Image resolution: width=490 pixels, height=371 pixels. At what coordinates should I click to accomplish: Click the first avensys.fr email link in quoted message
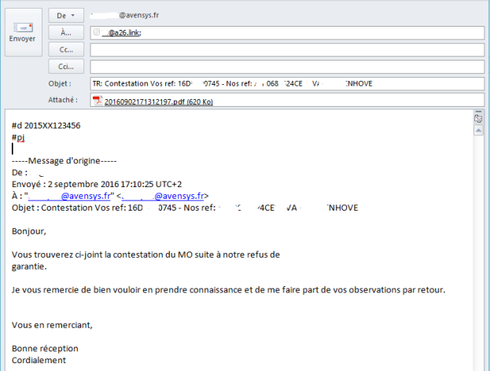[x=72, y=196]
